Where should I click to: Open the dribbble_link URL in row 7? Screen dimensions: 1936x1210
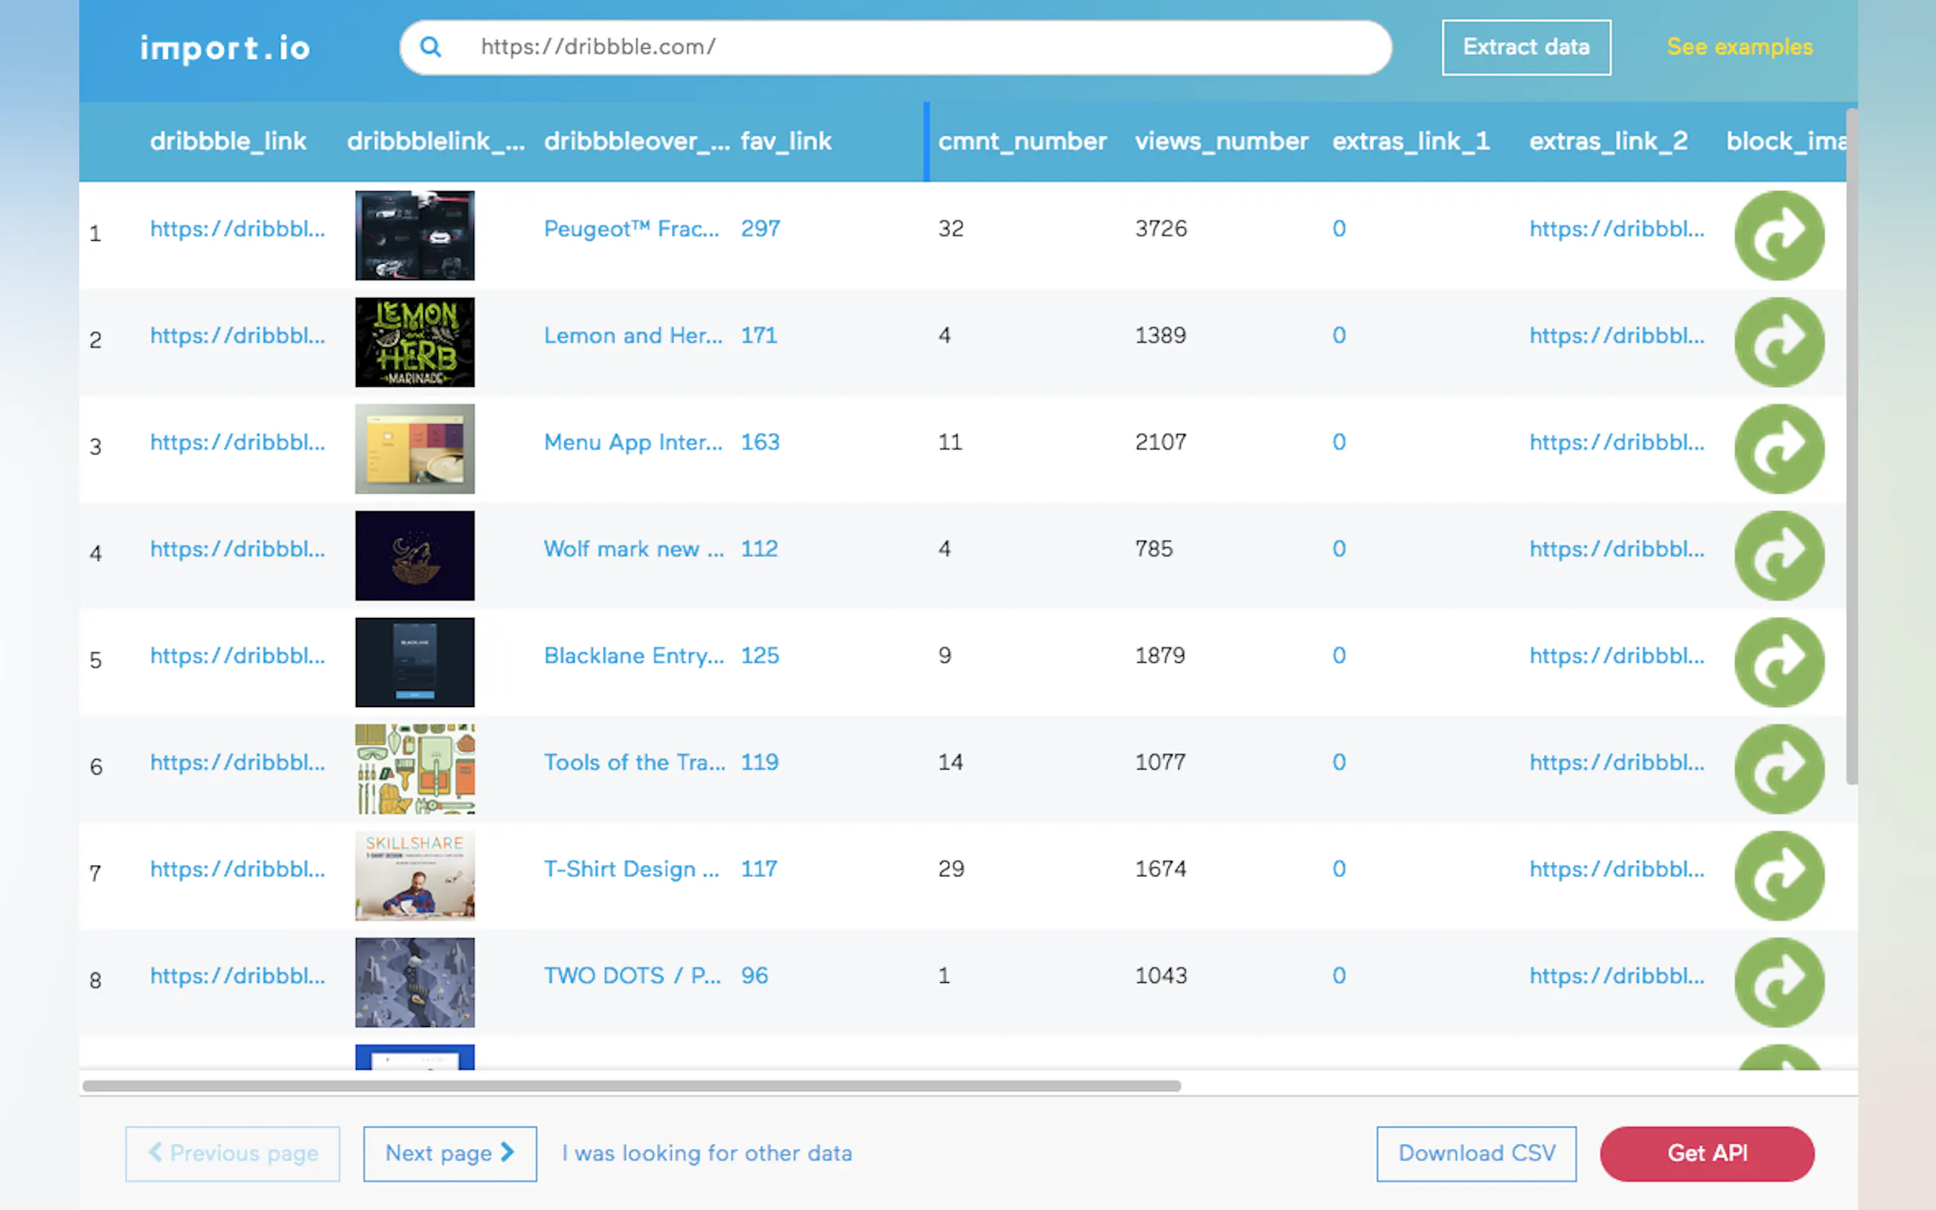pyautogui.click(x=238, y=869)
